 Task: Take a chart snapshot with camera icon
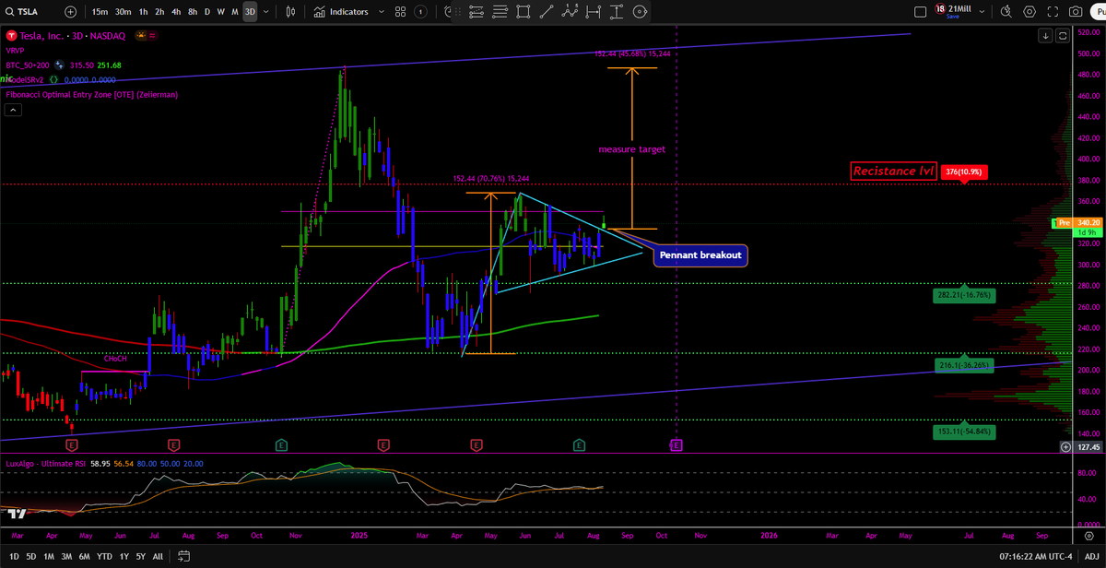coord(1076,12)
